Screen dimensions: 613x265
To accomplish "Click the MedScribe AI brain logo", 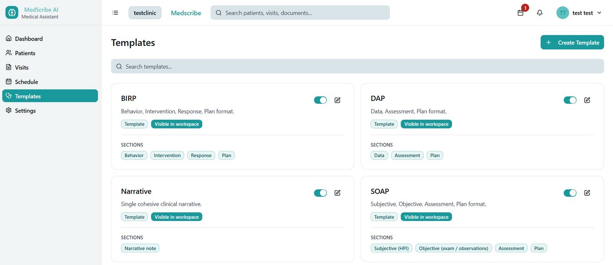I will pyautogui.click(x=12, y=13).
